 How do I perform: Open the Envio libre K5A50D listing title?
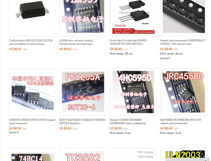(128, 42)
